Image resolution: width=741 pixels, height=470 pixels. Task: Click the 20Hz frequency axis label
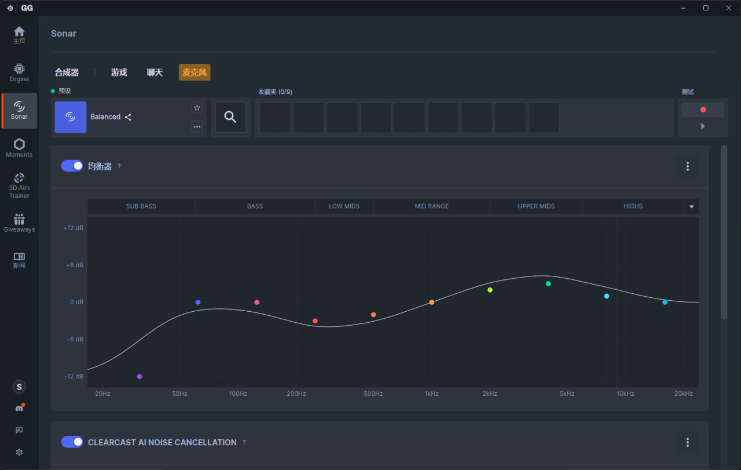pyautogui.click(x=102, y=394)
